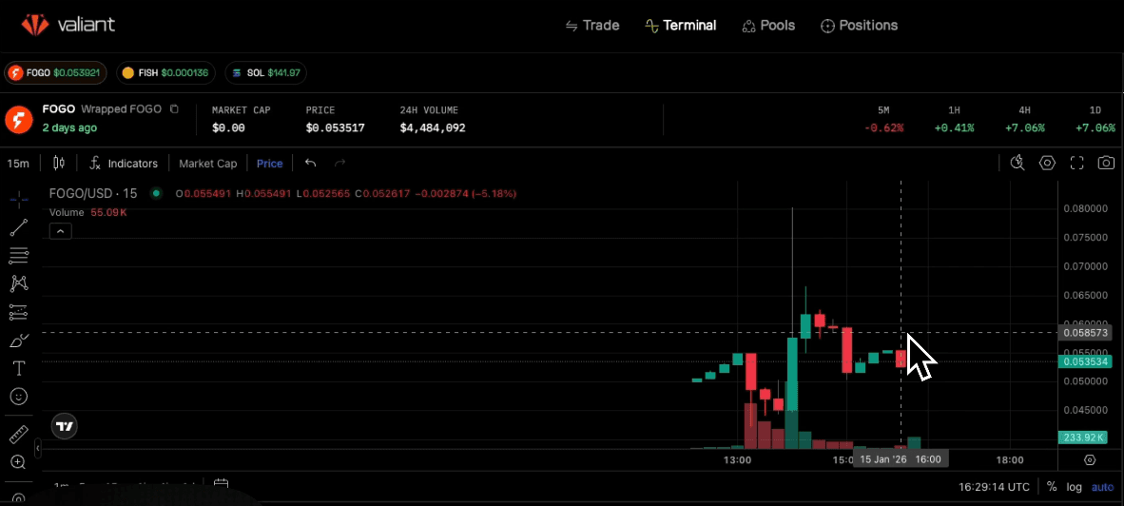This screenshot has width=1124, height=506.
Task: Click the Market Cap value $0.00
Action: 228,127
